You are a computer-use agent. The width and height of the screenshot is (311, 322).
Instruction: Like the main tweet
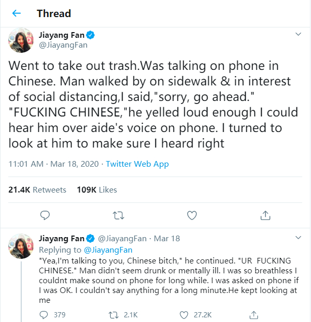pos(192,215)
